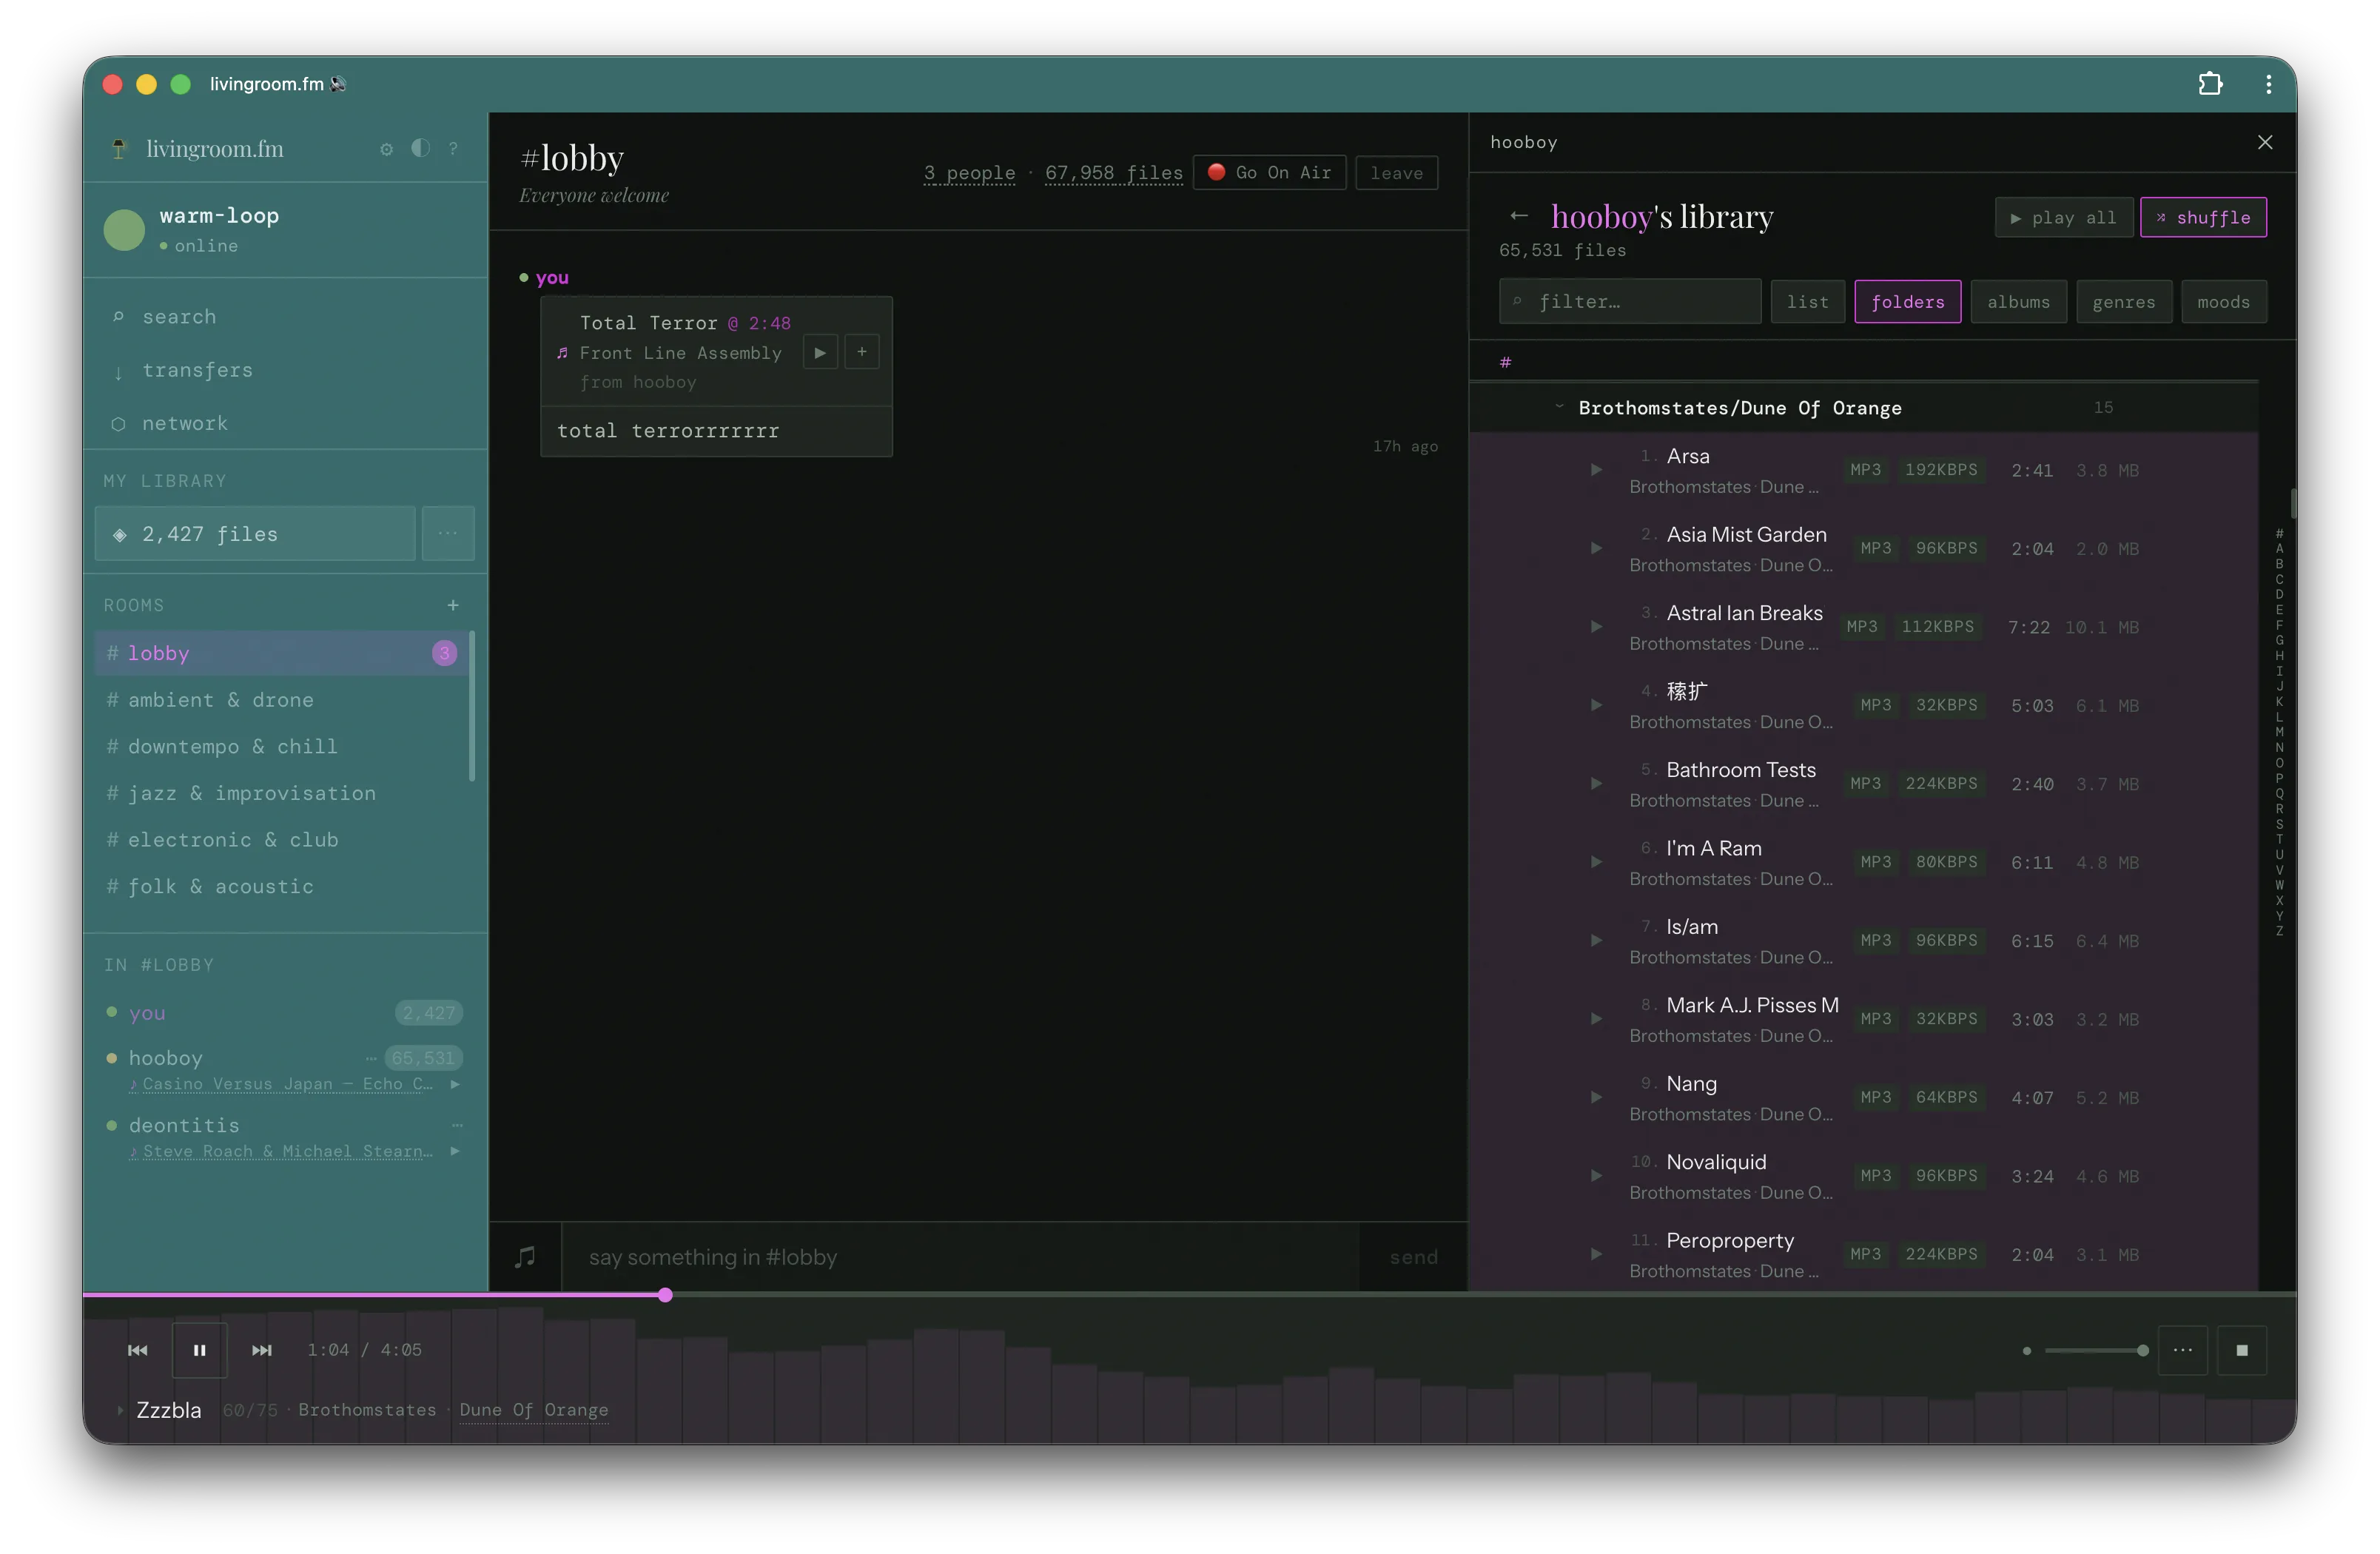The height and width of the screenshot is (1554, 2380).
Task: Add a new room with plus icon
Action: coord(453,605)
